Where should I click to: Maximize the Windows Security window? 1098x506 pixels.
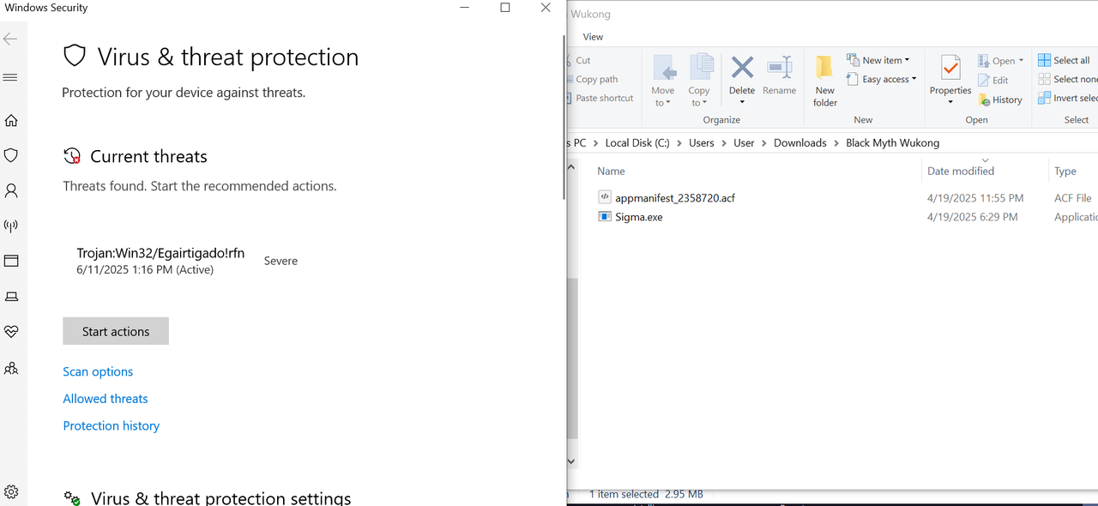(505, 8)
